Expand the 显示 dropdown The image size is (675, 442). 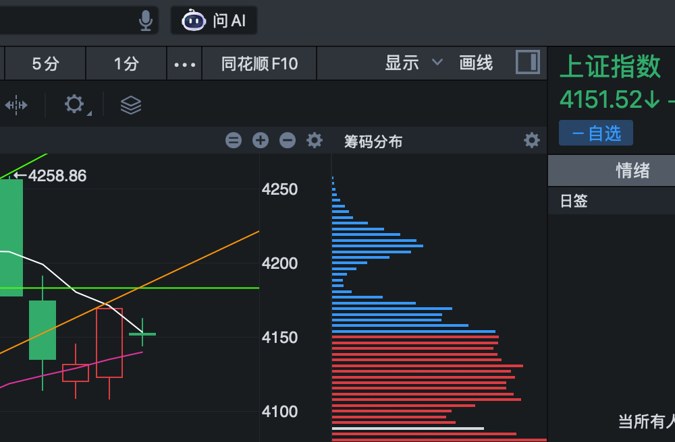click(x=413, y=63)
